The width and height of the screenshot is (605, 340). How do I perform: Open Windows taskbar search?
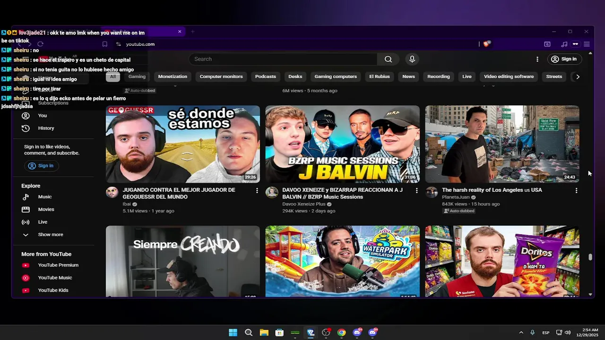(249, 332)
